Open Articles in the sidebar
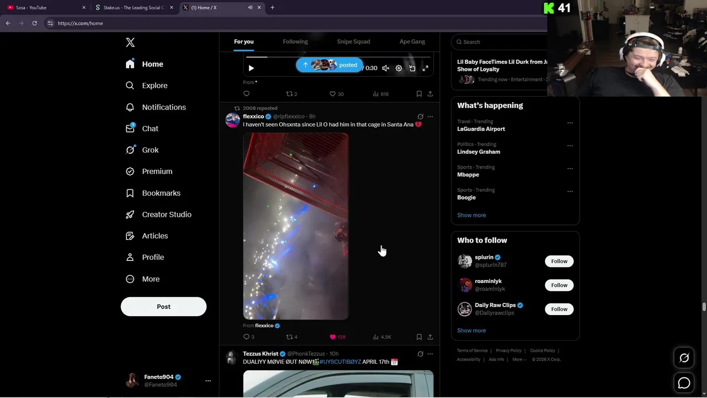707x398 pixels. point(146,235)
